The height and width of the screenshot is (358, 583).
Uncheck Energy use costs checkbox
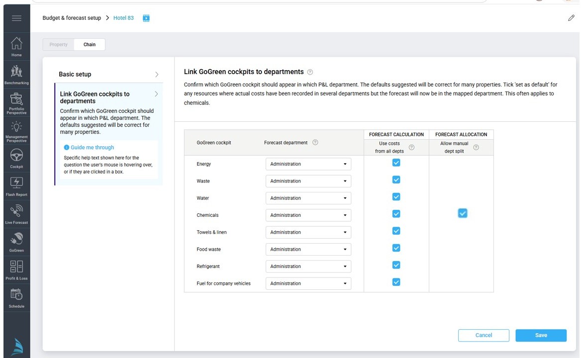tap(396, 163)
